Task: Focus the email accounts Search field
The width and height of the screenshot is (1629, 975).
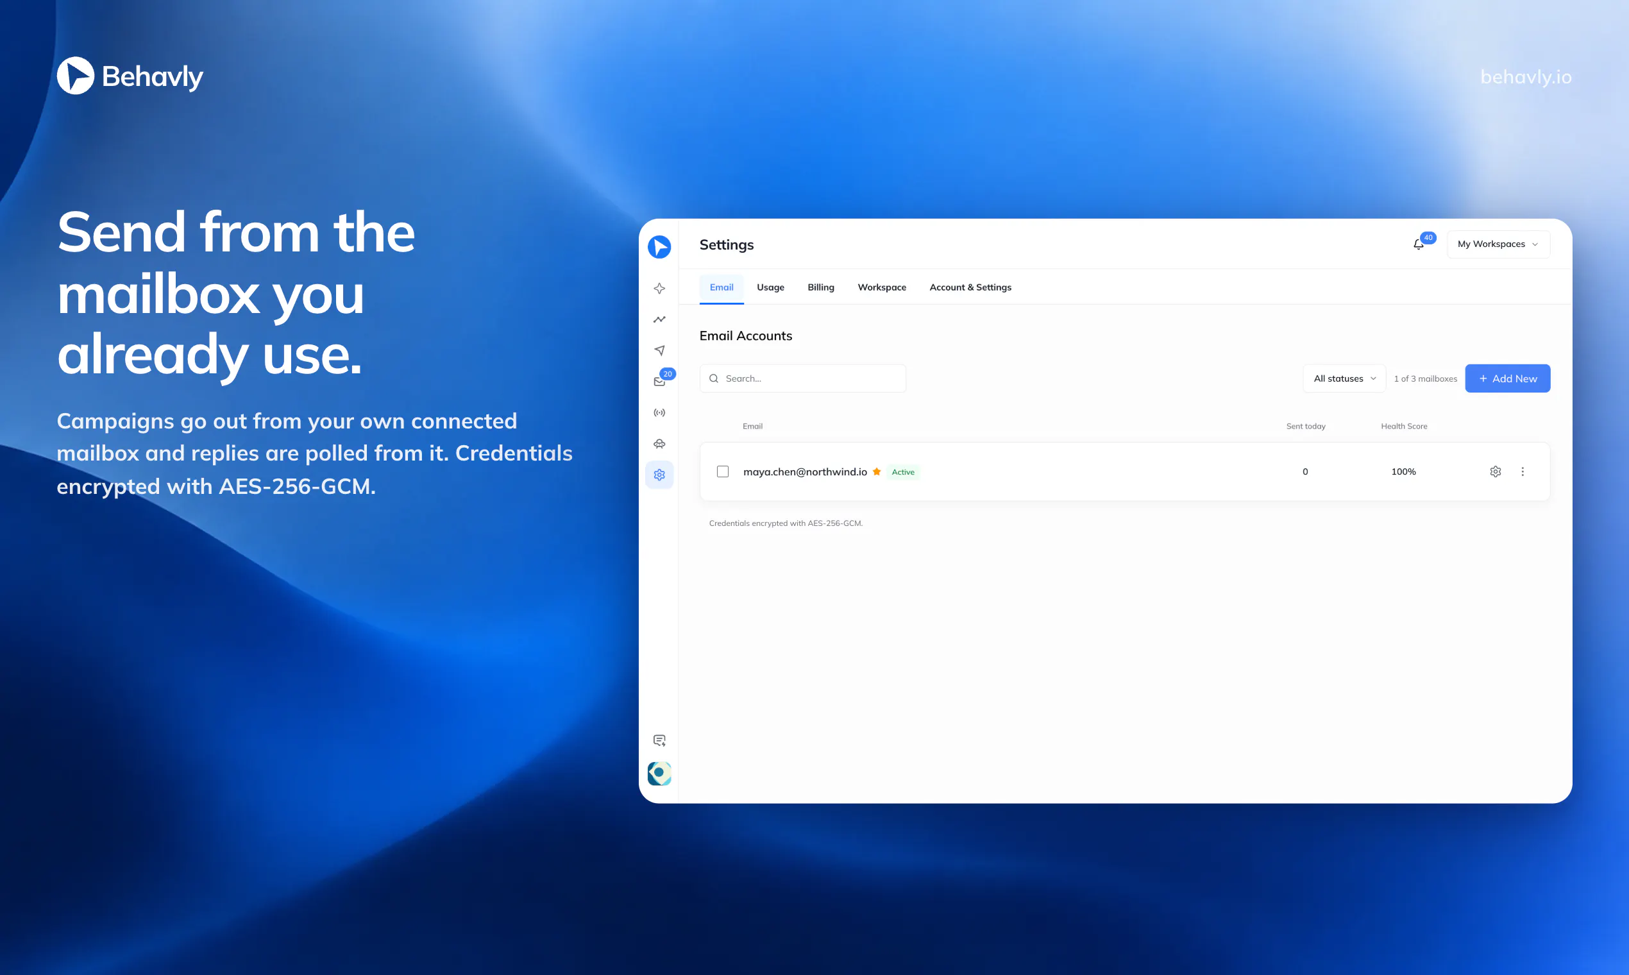Action: 802,378
